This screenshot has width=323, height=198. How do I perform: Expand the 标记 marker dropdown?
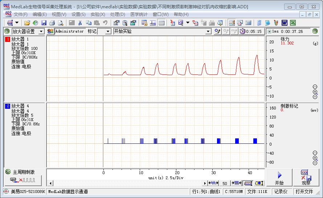pyautogui.click(x=108, y=31)
